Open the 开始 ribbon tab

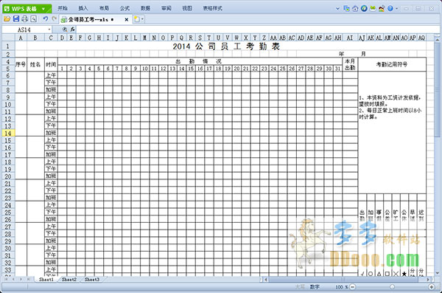[63, 8]
